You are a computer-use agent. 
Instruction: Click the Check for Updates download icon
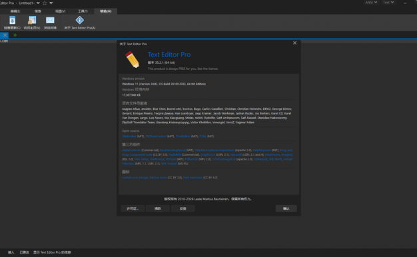[x=12, y=21]
